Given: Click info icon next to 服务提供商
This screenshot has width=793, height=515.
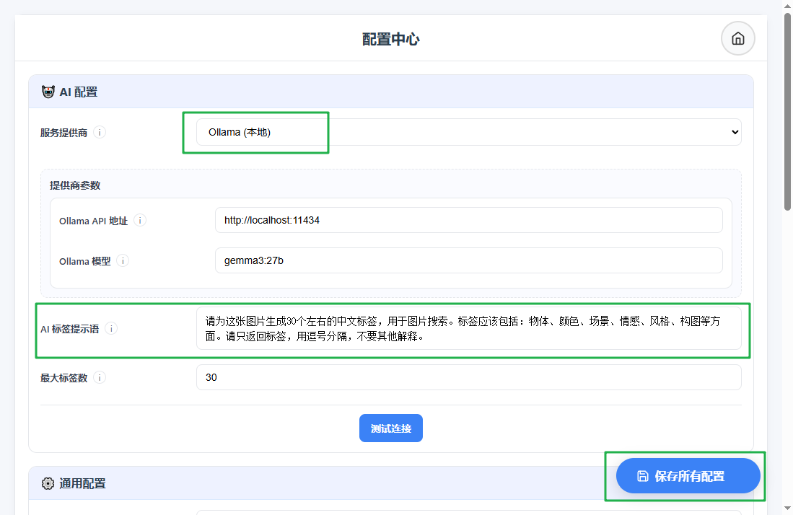Looking at the screenshot, I should click(x=100, y=133).
